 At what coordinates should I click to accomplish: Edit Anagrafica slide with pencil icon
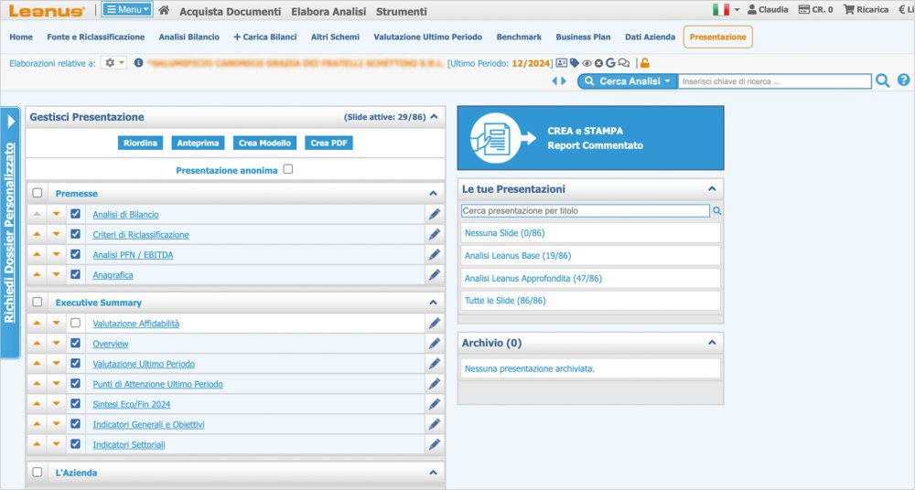point(434,275)
